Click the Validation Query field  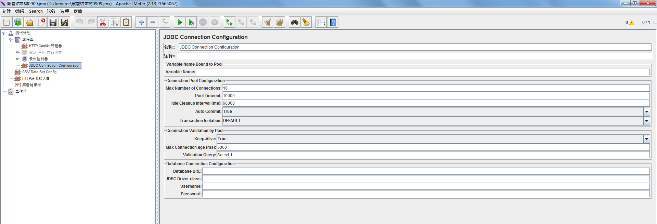pos(433,155)
